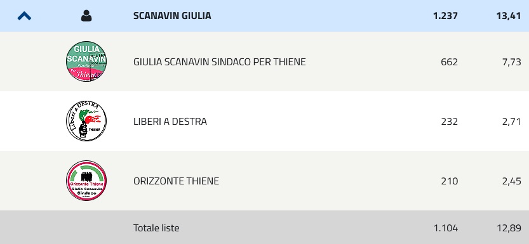The height and width of the screenshot is (244, 529).
Task: Click the 12,89 total percentage
Action: tap(509, 228)
